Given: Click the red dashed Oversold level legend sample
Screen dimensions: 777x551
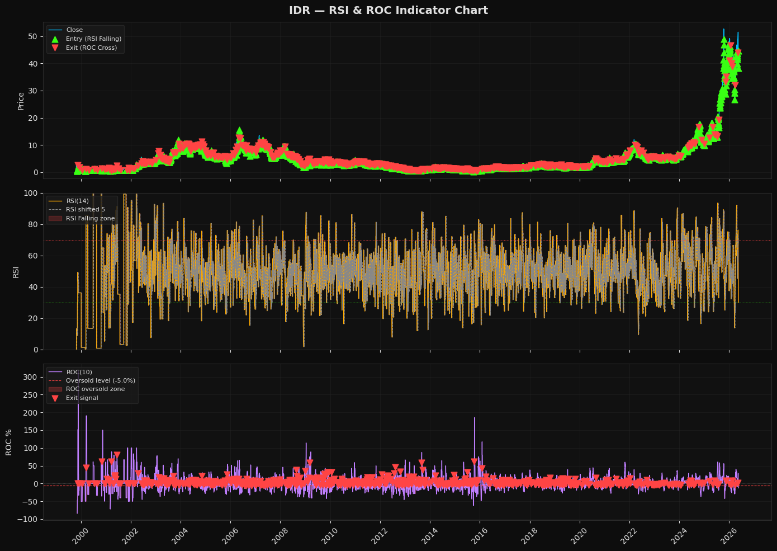Looking at the screenshot, I should [55, 381].
